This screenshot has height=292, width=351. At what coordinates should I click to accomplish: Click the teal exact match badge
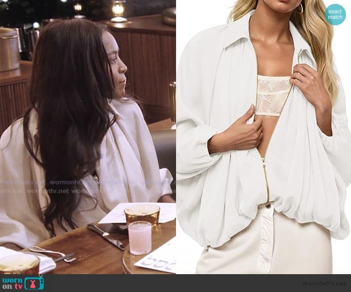[x=335, y=14]
